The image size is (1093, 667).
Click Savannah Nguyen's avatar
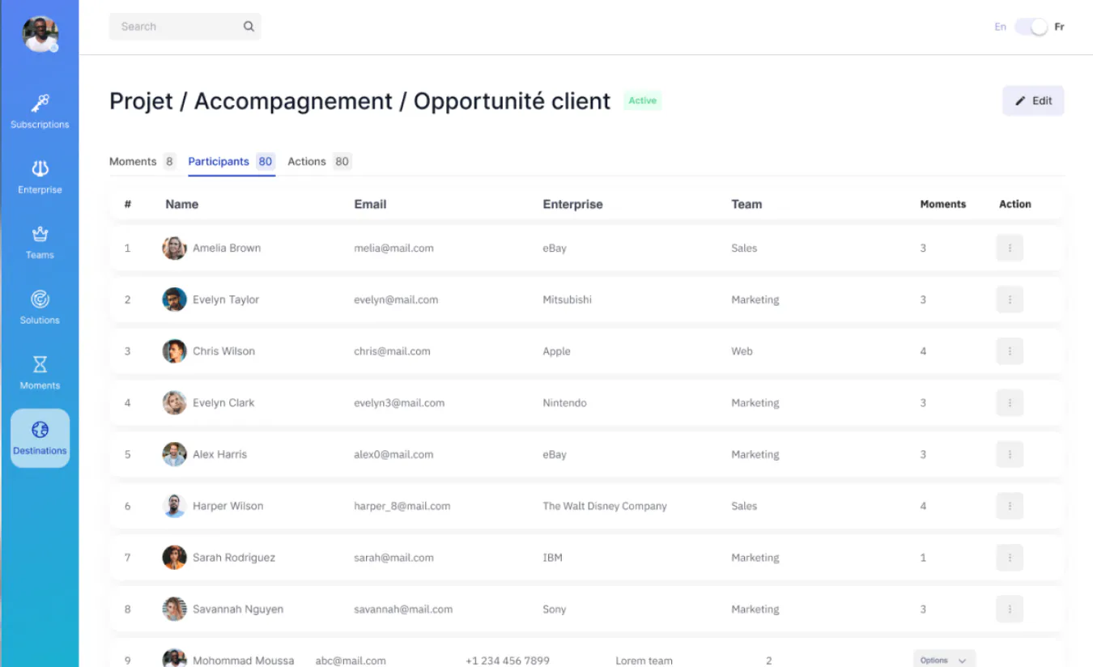tap(174, 609)
